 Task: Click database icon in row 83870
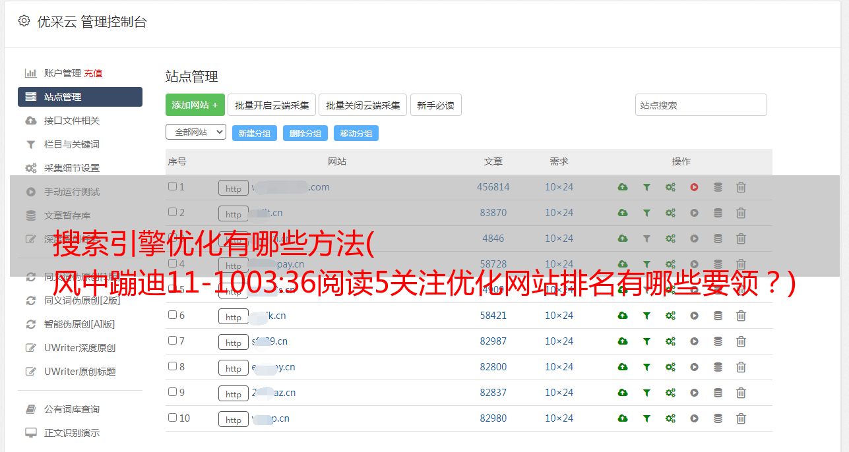[x=718, y=213]
